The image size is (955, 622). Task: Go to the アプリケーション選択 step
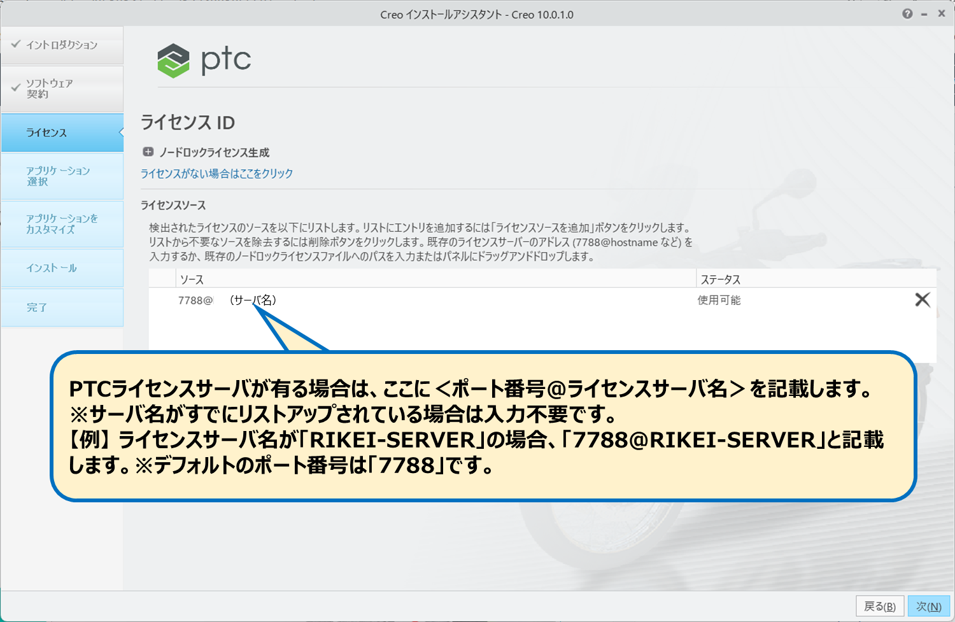pos(62,176)
